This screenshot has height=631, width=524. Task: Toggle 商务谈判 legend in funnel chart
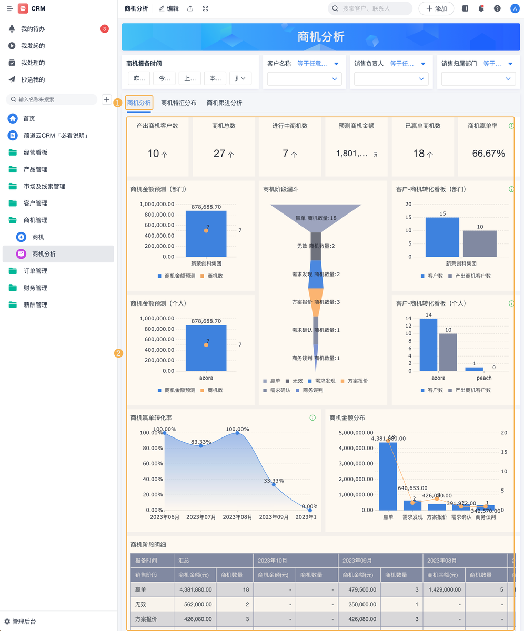point(309,390)
